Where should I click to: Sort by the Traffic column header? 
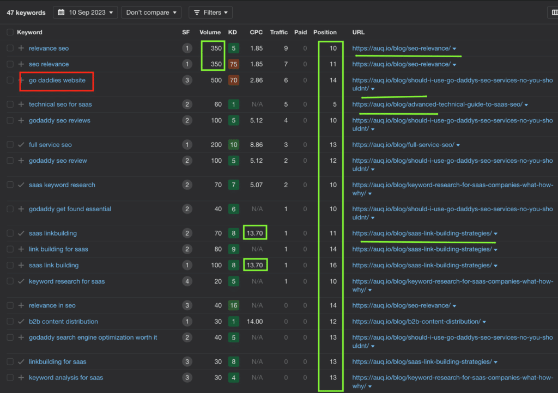pos(278,32)
